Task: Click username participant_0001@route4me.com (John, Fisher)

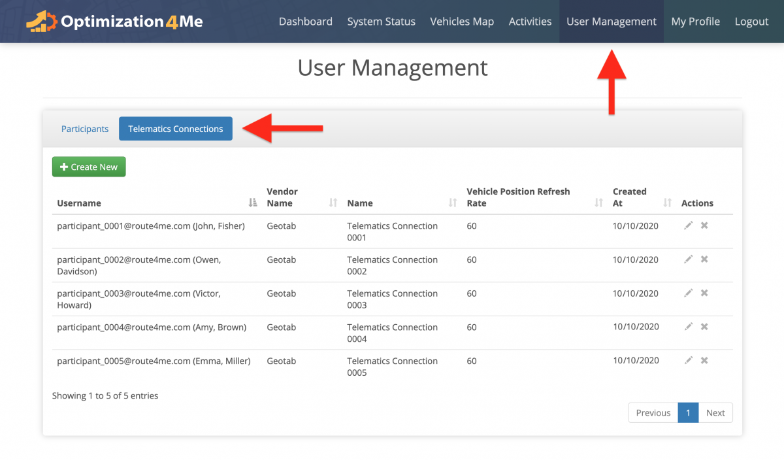Action: [x=151, y=226]
